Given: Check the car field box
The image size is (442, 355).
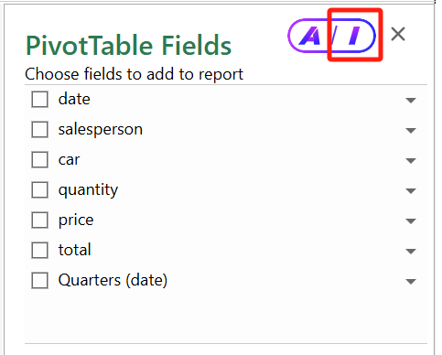Looking at the screenshot, I should (39, 160).
